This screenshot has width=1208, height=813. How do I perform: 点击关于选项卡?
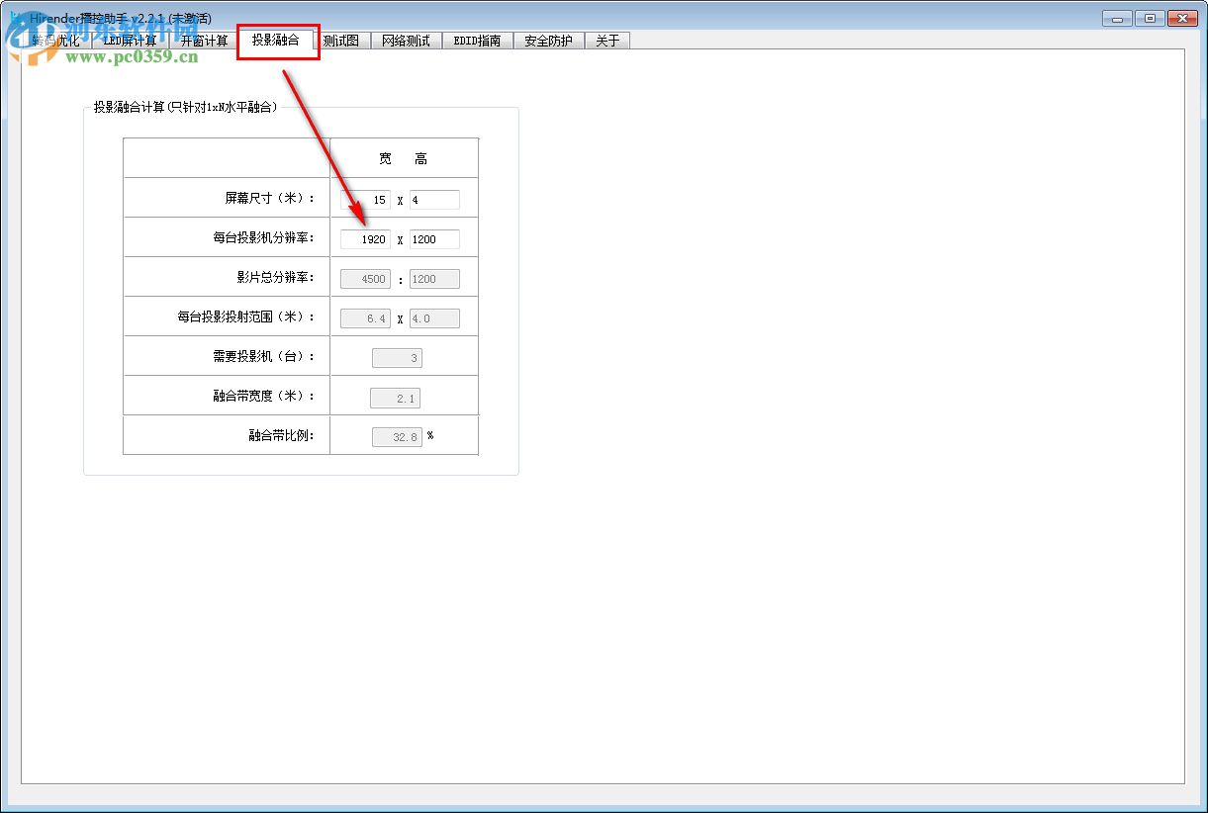coord(606,41)
